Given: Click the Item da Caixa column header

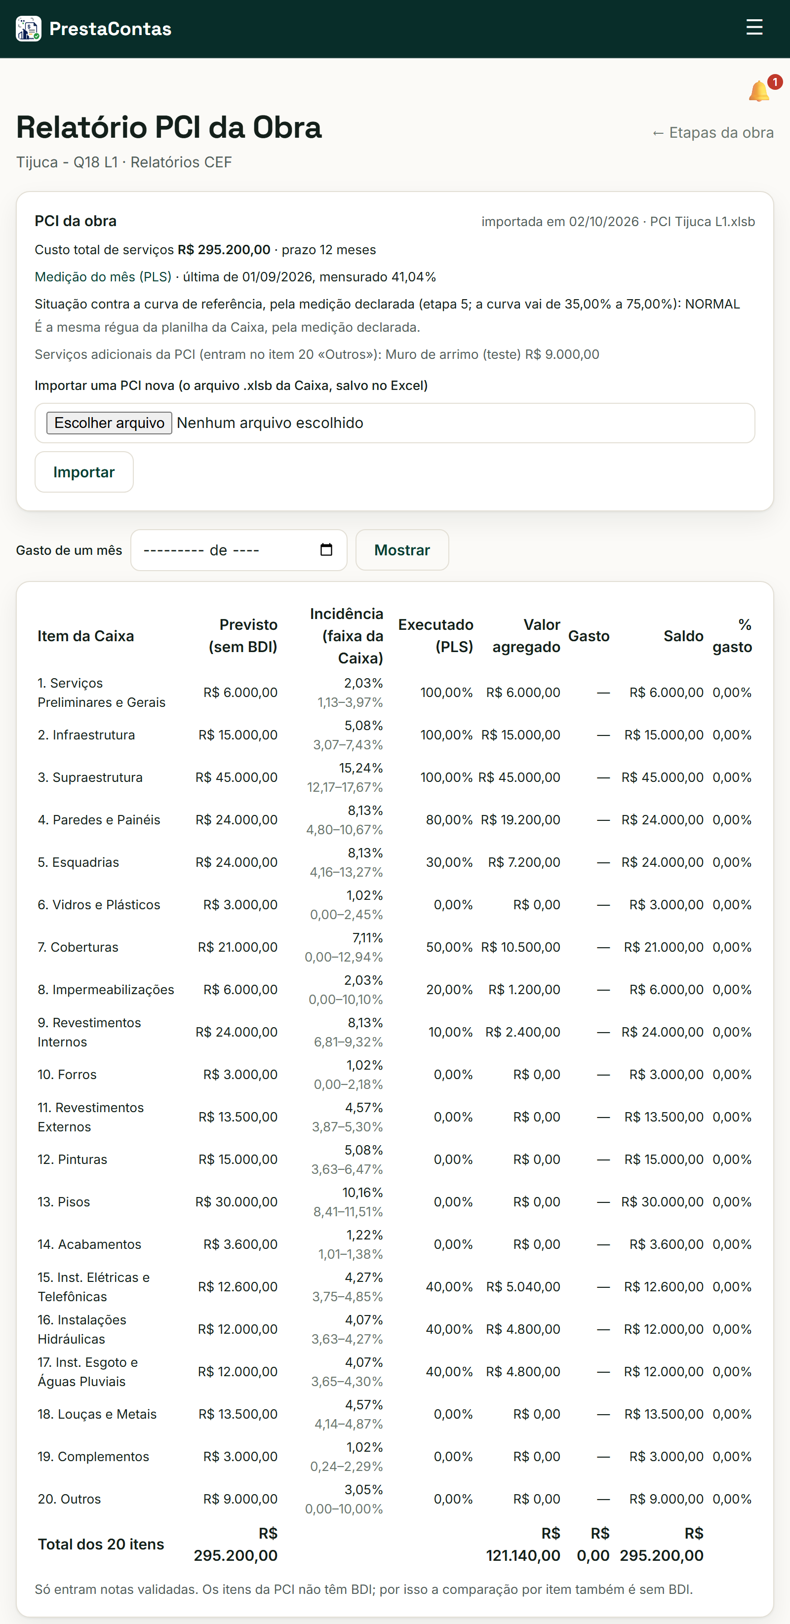Looking at the screenshot, I should tap(86, 635).
